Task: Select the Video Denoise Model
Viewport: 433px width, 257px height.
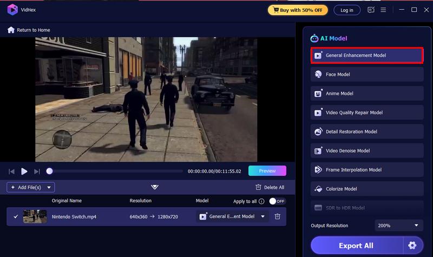Action: [x=367, y=150]
